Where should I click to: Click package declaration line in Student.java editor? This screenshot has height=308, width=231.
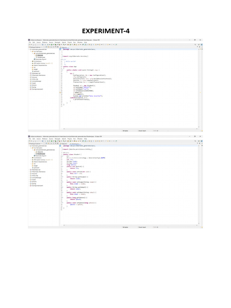click(x=79, y=146)
